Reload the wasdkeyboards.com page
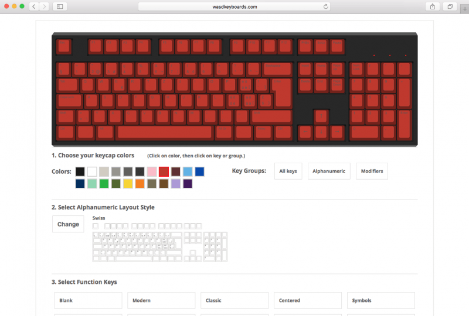Image resolution: width=469 pixels, height=316 pixels. pyautogui.click(x=326, y=6)
